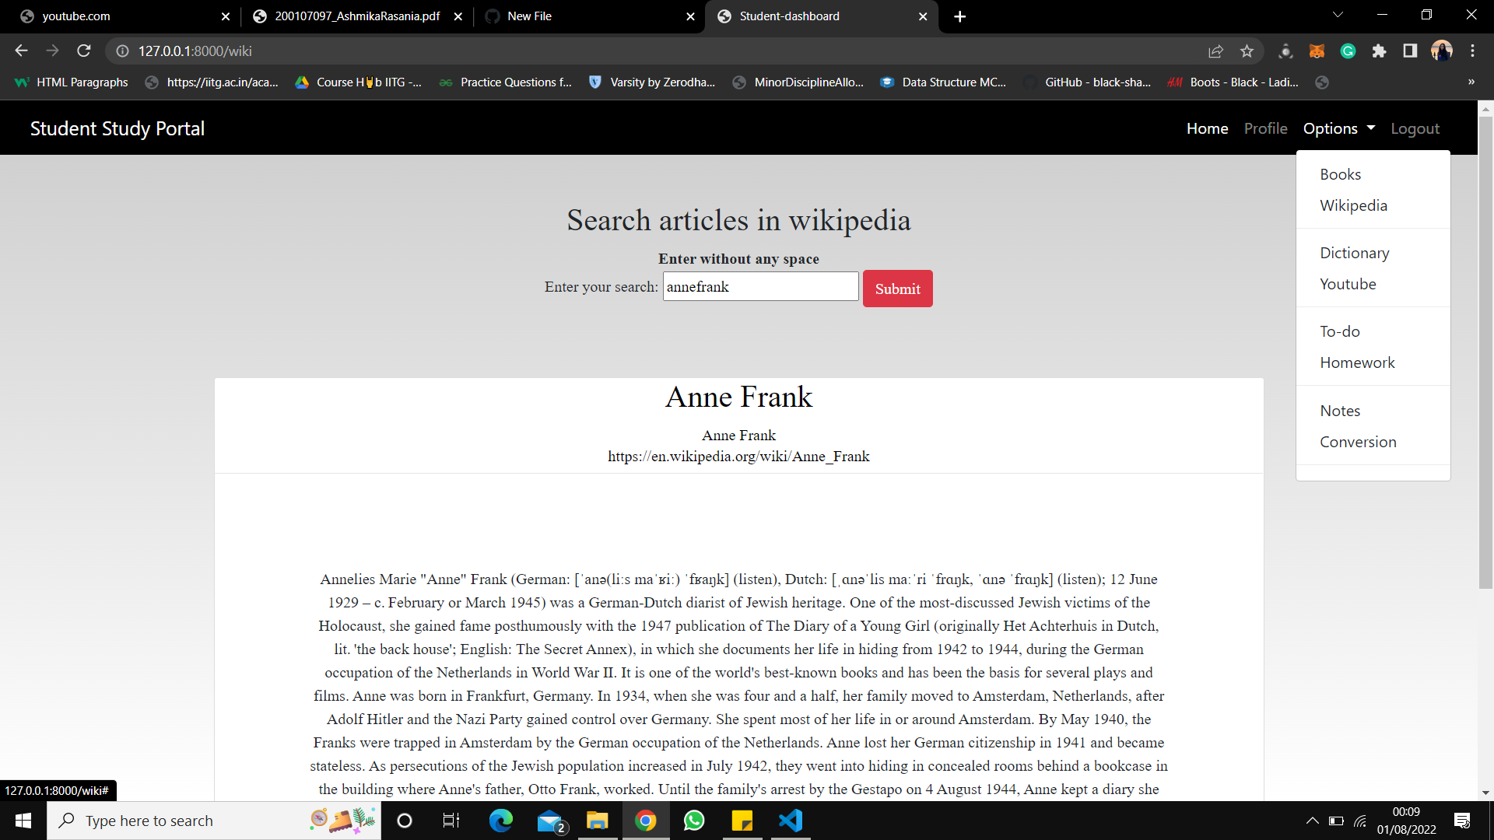Image resolution: width=1494 pixels, height=840 pixels.
Task: Click Logout in the navbar
Action: [1415, 128]
